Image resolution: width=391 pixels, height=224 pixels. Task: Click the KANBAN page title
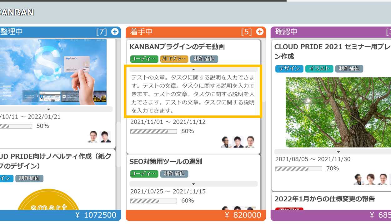pyautogui.click(x=17, y=12)
